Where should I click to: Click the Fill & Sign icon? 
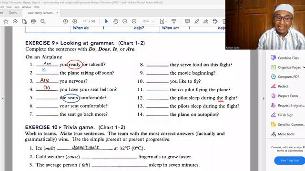[273, 115]
